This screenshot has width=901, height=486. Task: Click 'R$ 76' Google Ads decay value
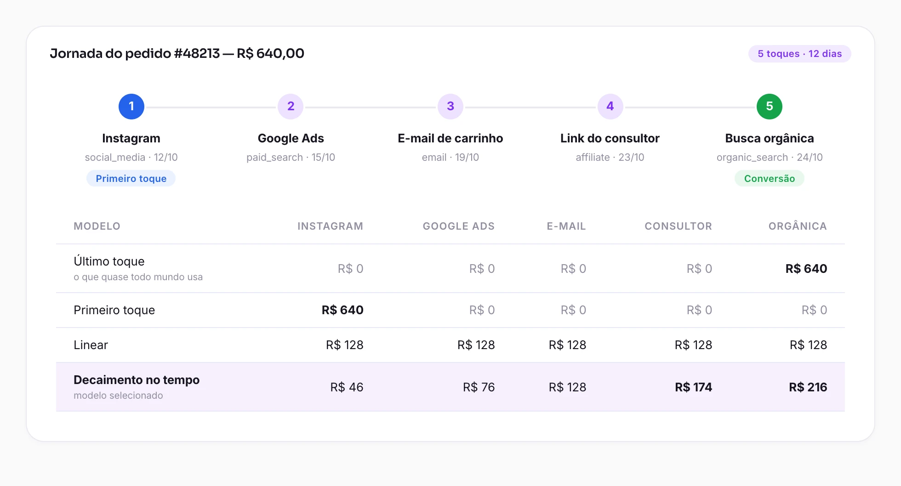pos(479,387)
